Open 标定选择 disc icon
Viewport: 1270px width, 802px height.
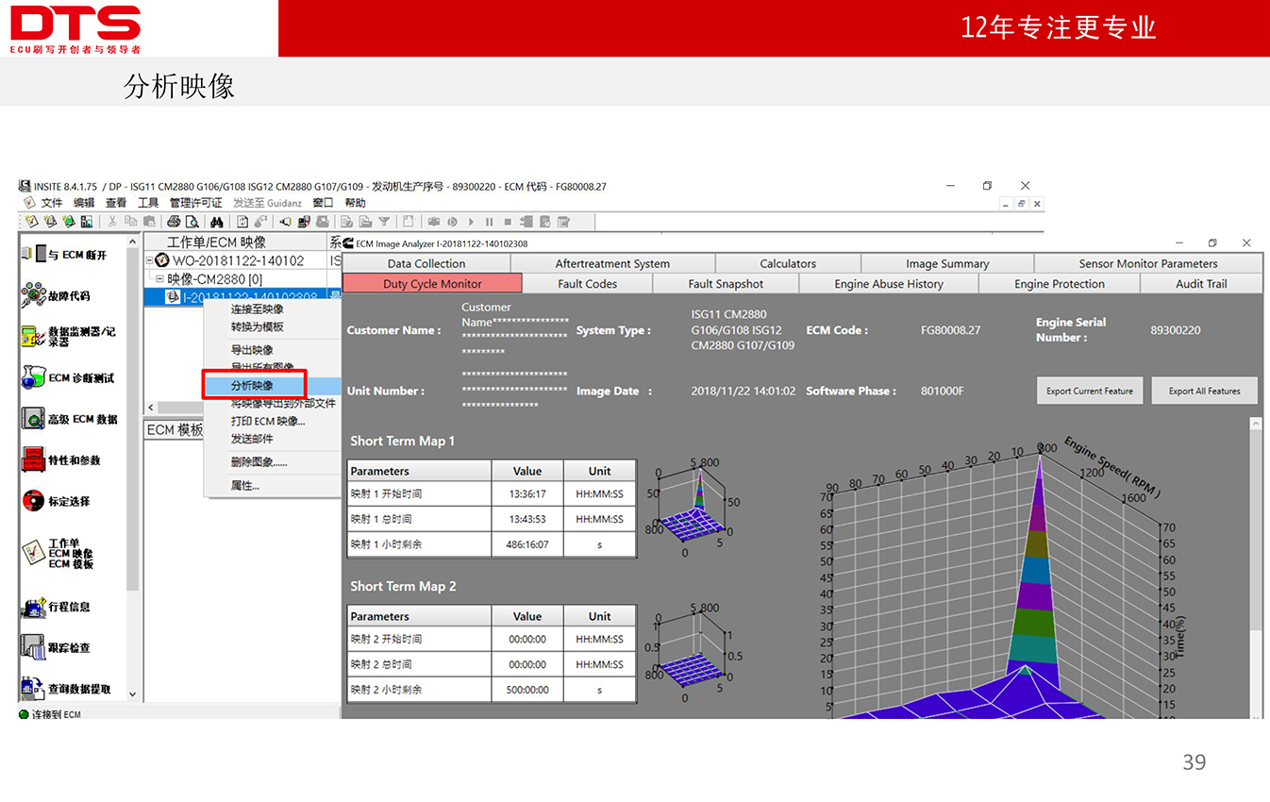(32, 501)
